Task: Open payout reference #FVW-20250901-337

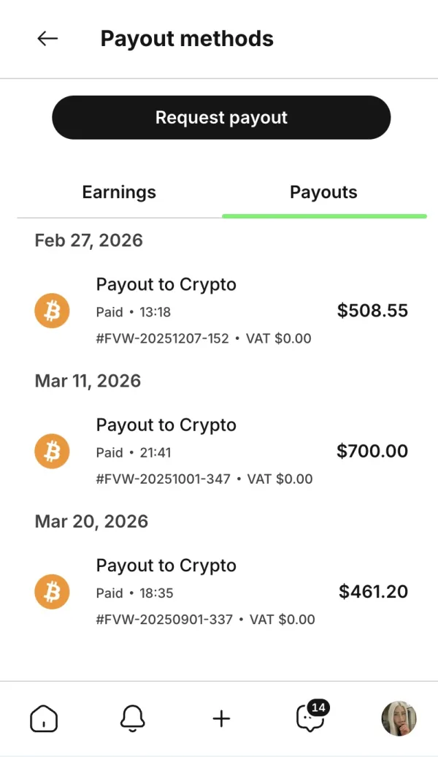Action: click(x=164, y=620)
